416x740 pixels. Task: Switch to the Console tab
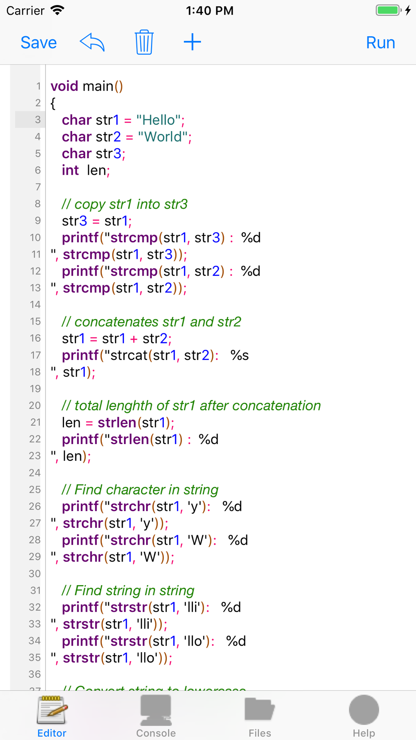pyautogui.click(x=156, y=716)
